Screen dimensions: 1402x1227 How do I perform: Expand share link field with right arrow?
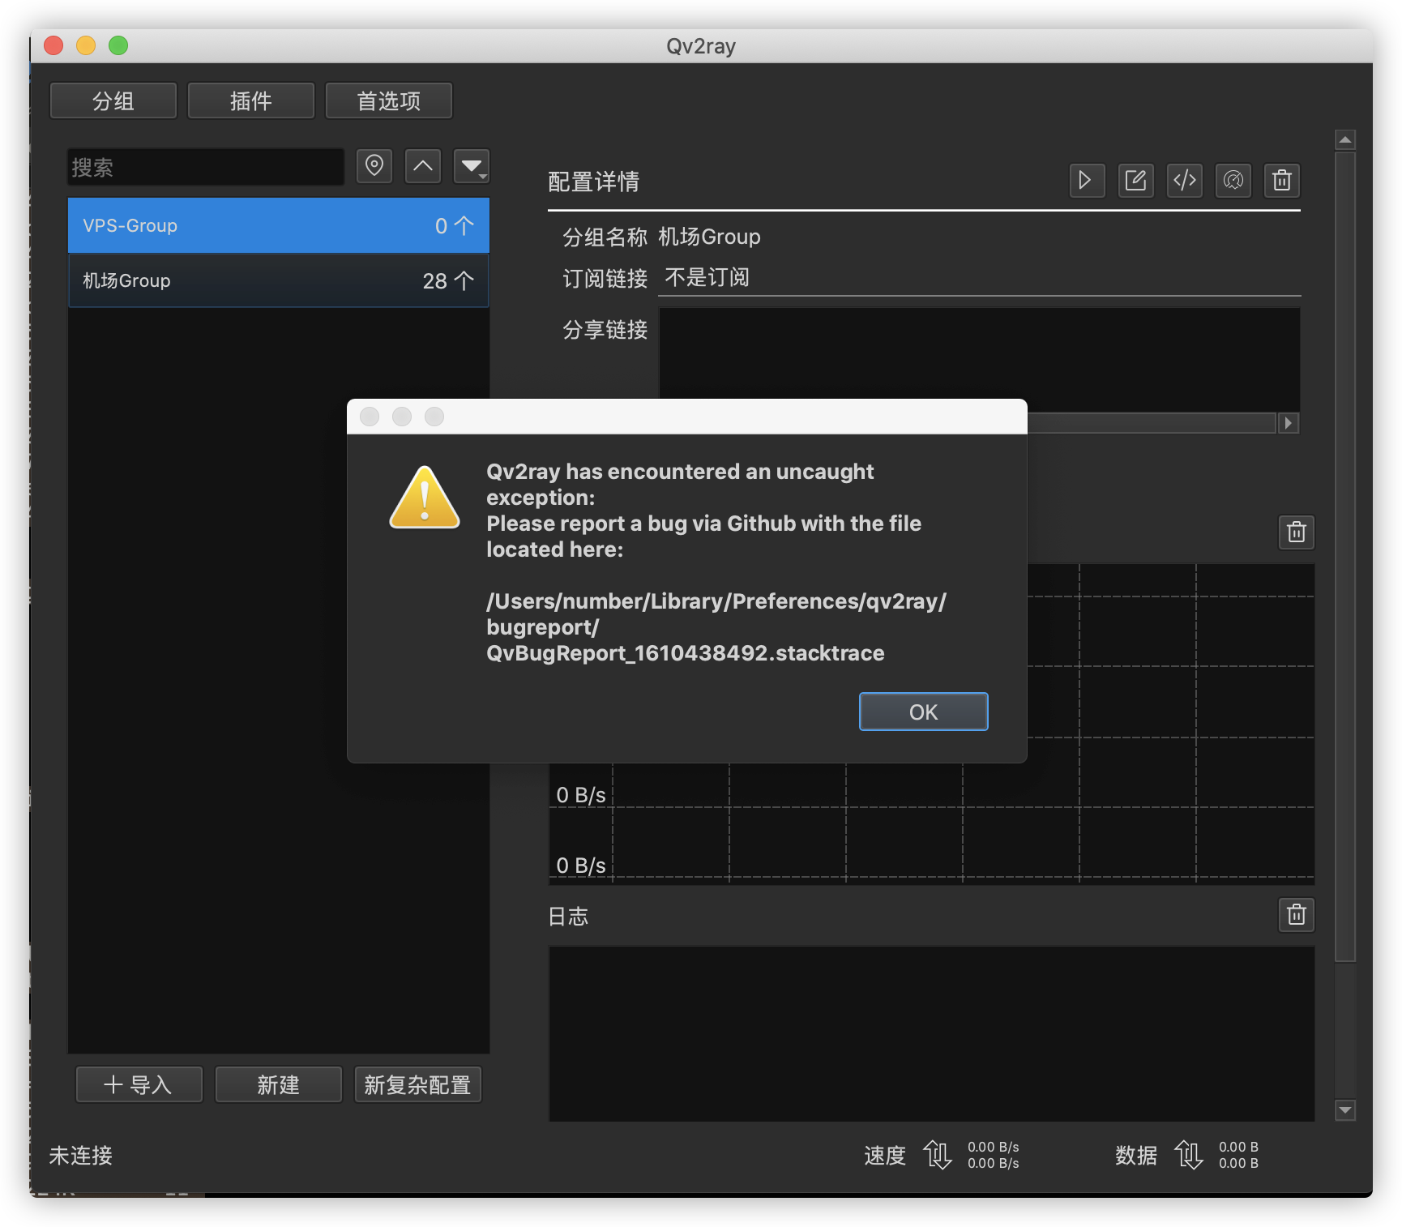[1289, 422]
